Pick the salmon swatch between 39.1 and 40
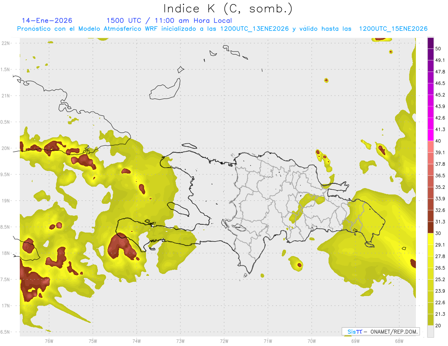The height and width of the screenshot is (346, 448). click(x=430, y=147)
